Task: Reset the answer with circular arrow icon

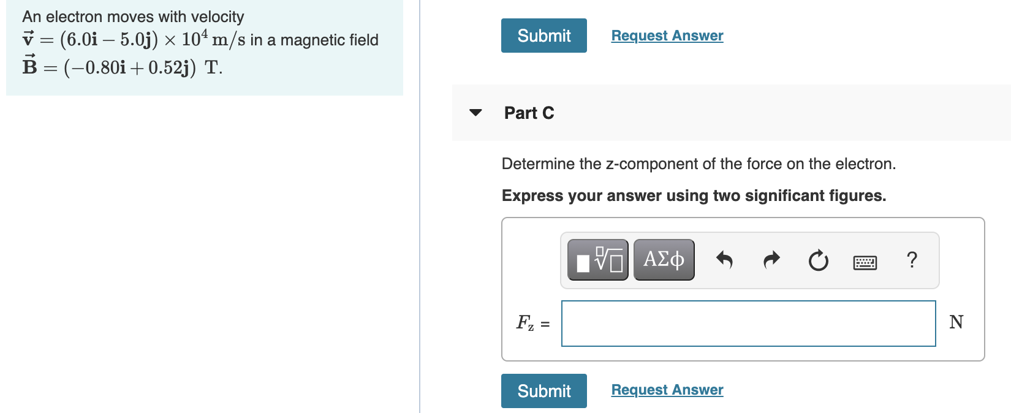Action: coord(818,260)
